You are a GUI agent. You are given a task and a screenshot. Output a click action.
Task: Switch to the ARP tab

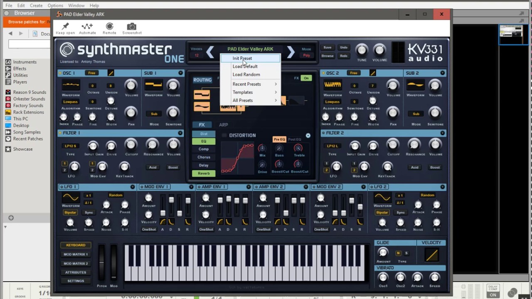click(223, 125)
